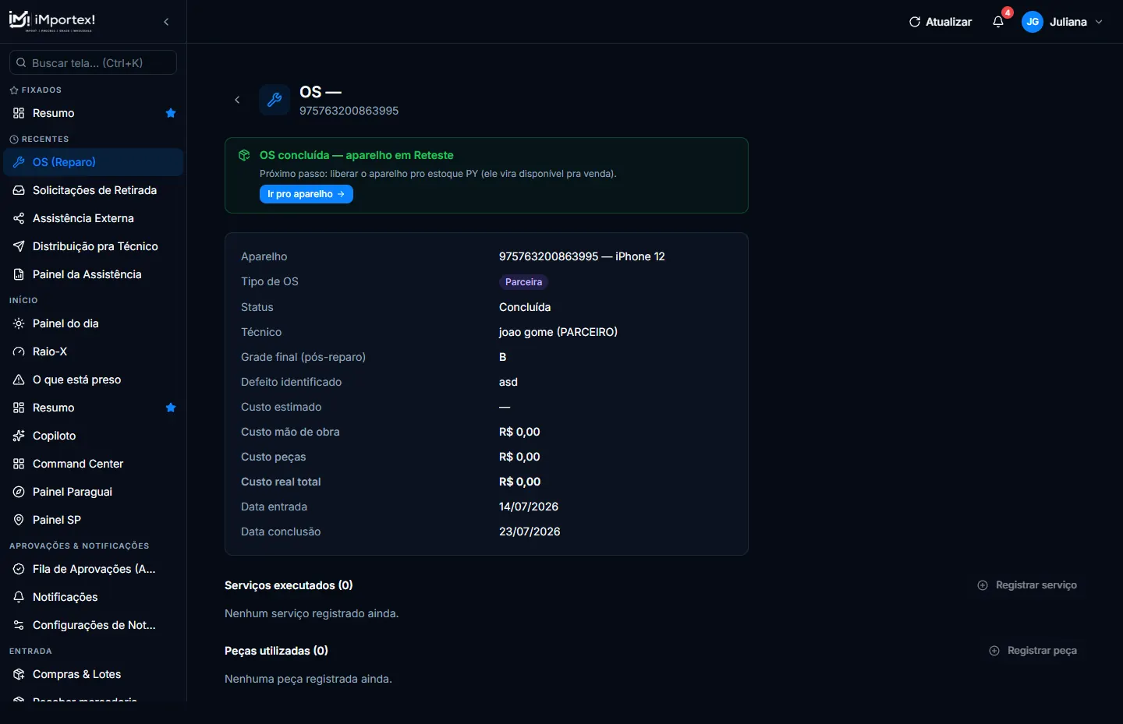
Task: Click the wrench icon next to OS title
Action: (275, 100)
